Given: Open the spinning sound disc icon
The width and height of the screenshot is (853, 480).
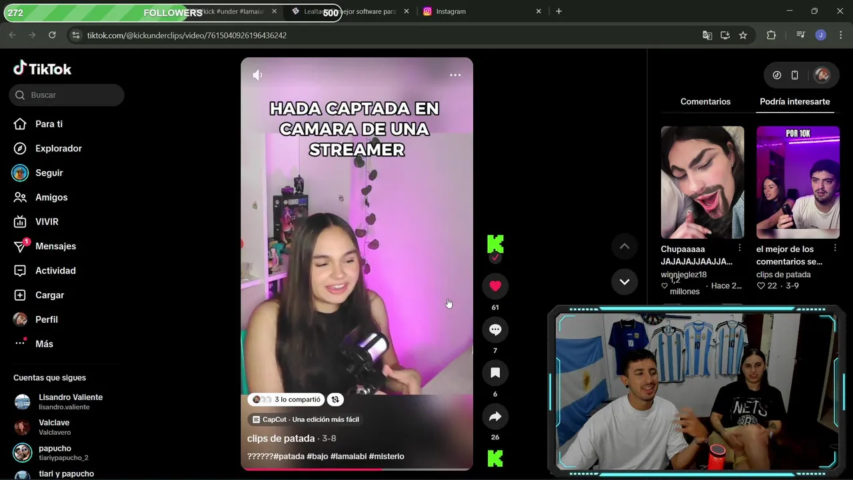Looking at the screenshot, I should coord(495,459).
